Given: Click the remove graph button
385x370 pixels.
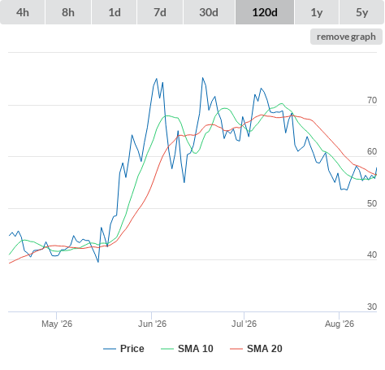Looking at the screenshot, I should 346,37.
